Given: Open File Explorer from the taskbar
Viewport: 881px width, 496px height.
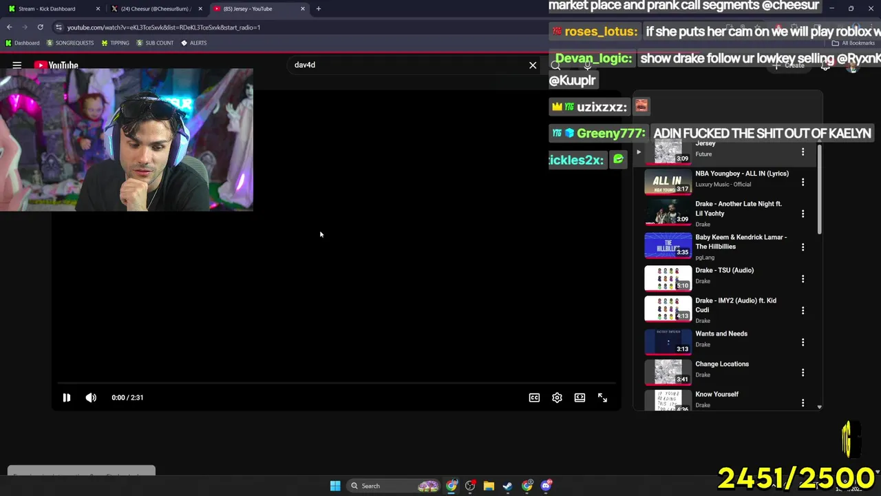Looking at the screenshot, I should click(x=489, y=486).
